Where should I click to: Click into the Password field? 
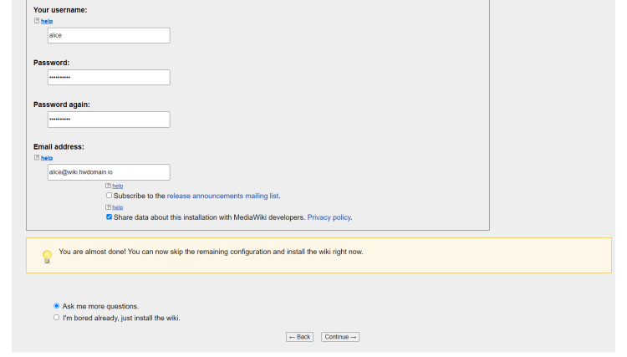[109, 77]
